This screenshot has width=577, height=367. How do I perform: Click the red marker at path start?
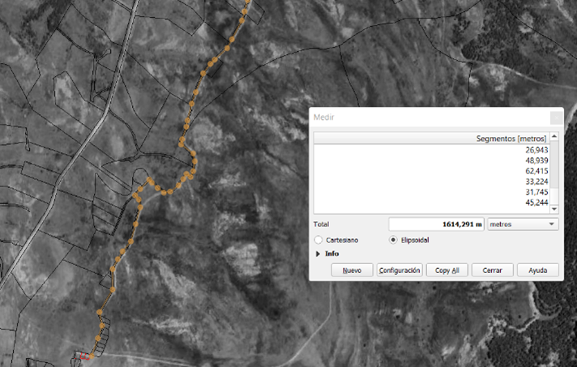click(83, 356)
